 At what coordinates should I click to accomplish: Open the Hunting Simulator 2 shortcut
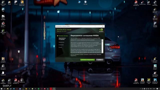3,60
